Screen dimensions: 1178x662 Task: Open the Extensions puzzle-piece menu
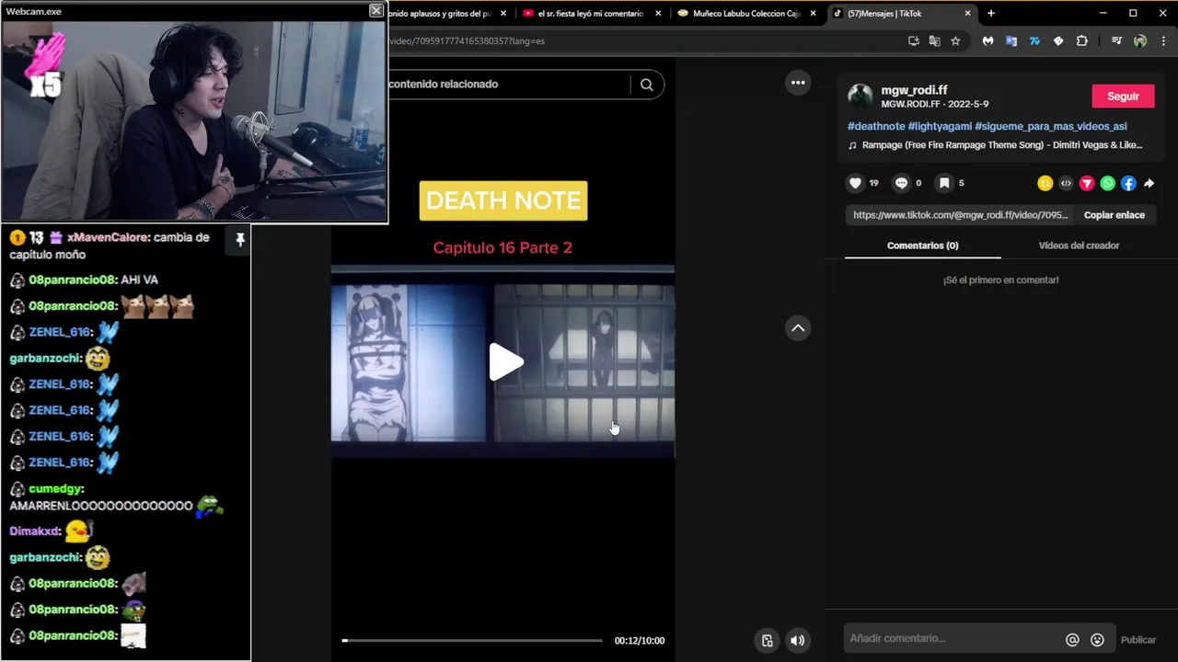pyautogui.click(x=1082, y=41)
